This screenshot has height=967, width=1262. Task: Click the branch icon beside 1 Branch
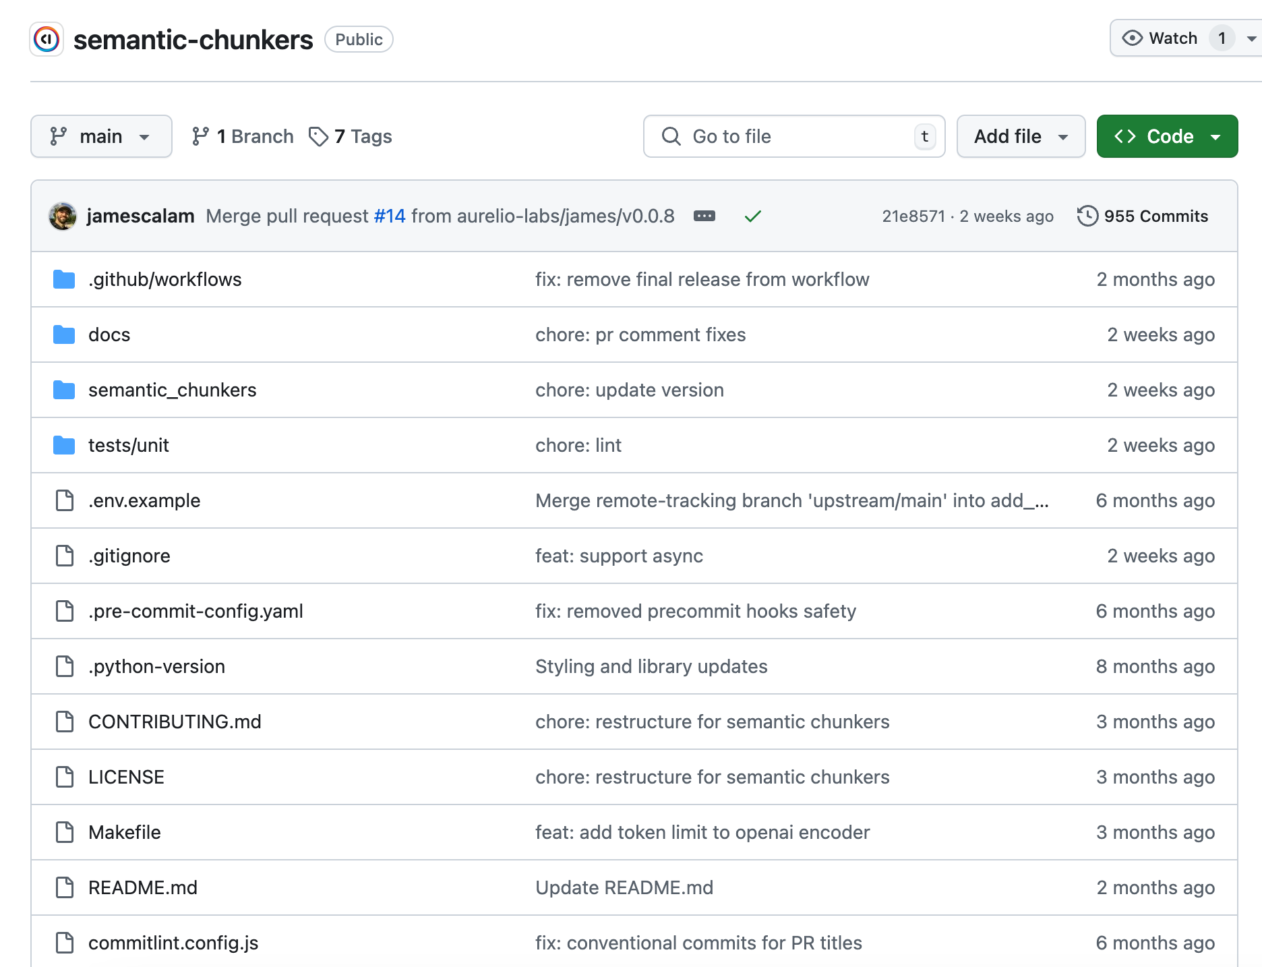coord(200,136)
